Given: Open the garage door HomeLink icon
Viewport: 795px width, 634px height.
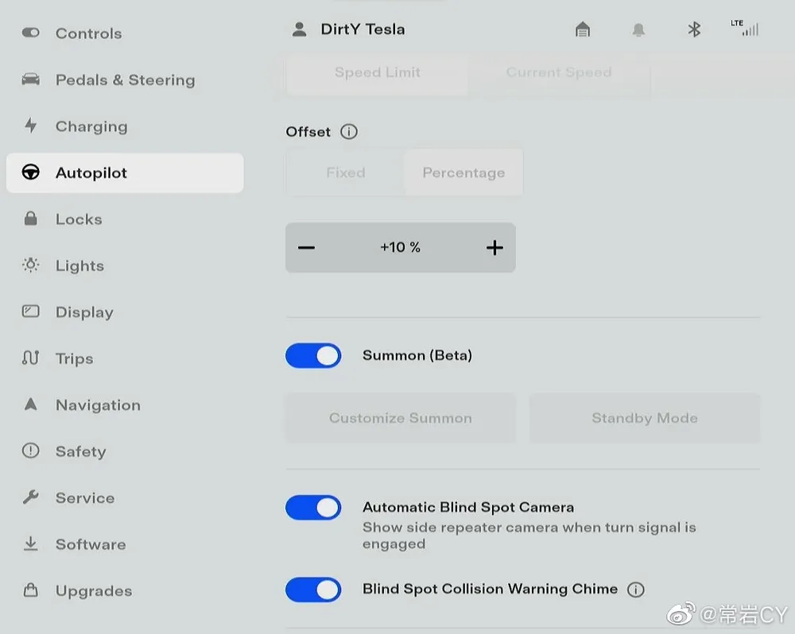Looking at the screenshot, I should pos(583,30).
